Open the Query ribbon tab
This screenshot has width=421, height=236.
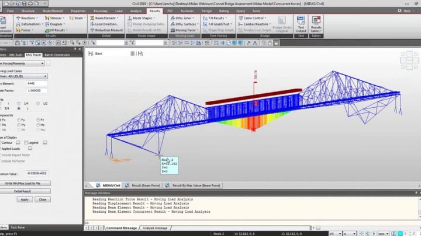[240, 11]
